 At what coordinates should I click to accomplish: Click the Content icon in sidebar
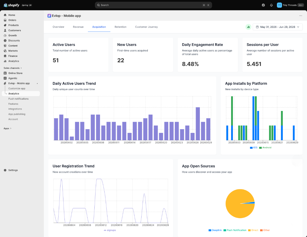pos(5,46)
